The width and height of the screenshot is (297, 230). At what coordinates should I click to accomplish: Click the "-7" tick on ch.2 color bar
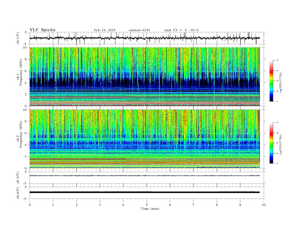[276, 163]
